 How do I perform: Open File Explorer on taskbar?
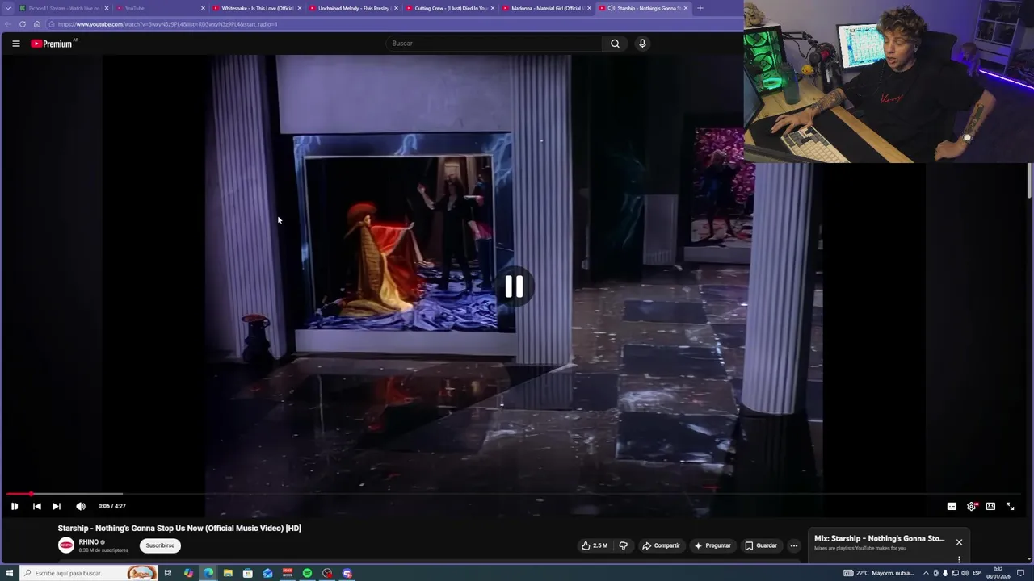click(228, 573)
